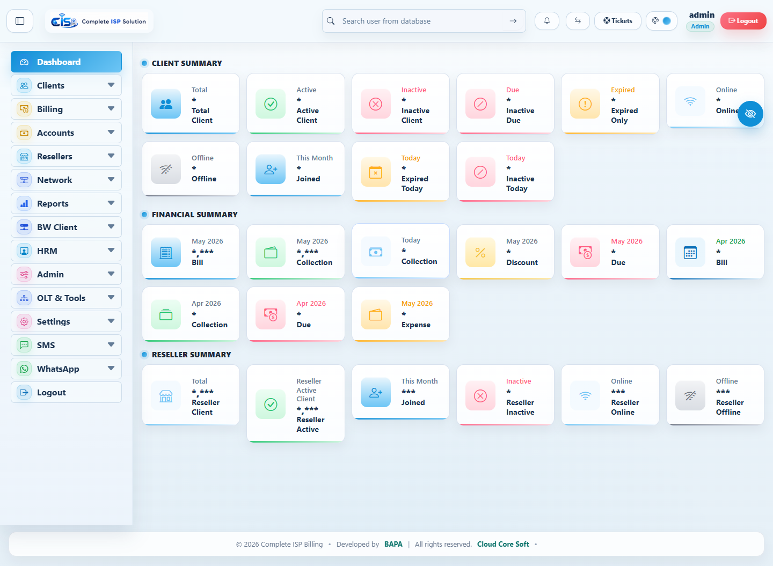773x566 pixels.
Task: Click the Total Client people icon
Action: coord(166,104)
